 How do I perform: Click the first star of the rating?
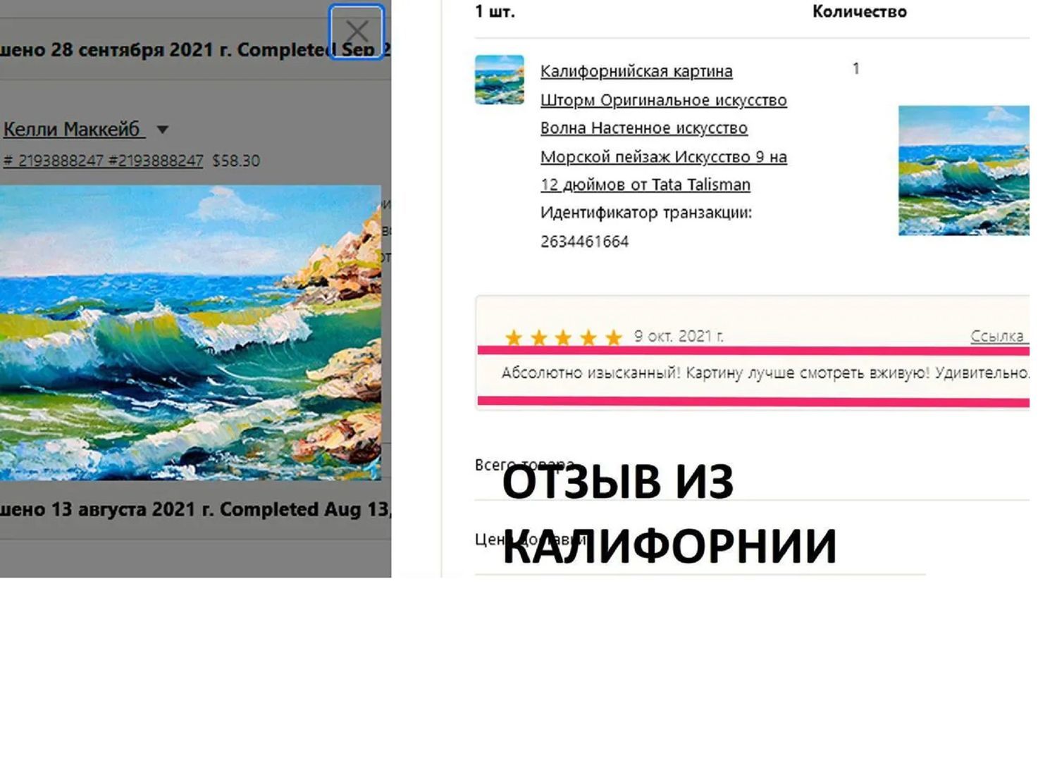click(514, 338)
